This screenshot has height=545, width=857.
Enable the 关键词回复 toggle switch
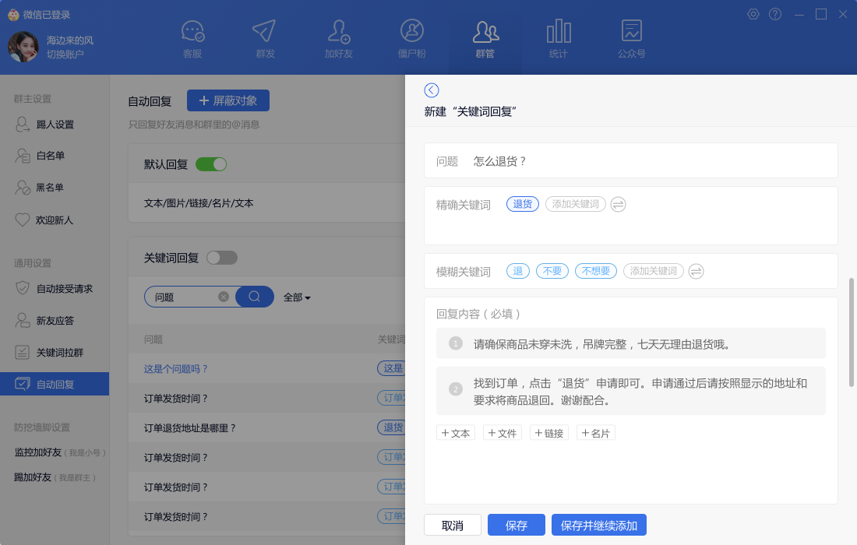click(x=222, y=258)
